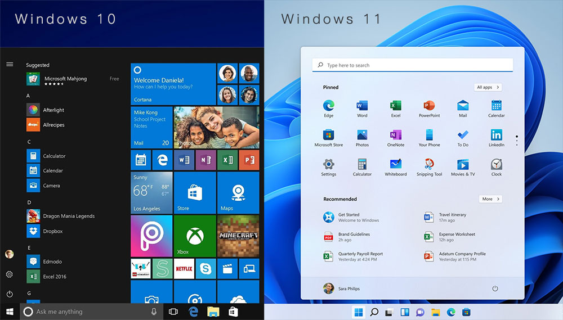Open Cortana Welcome Daniela tile
This screenshot has height=320, width=563.
tap(173, 84)
